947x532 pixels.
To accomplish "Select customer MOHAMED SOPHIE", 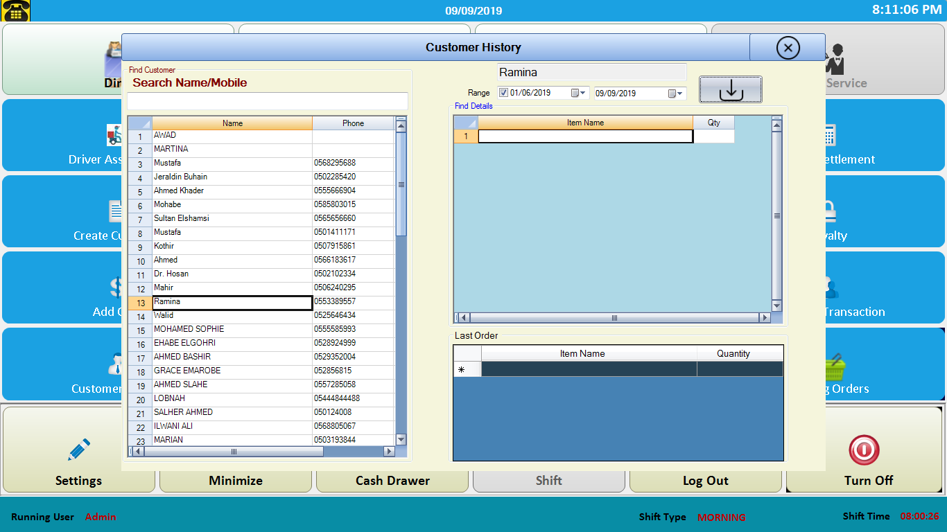I will point(232,330).
